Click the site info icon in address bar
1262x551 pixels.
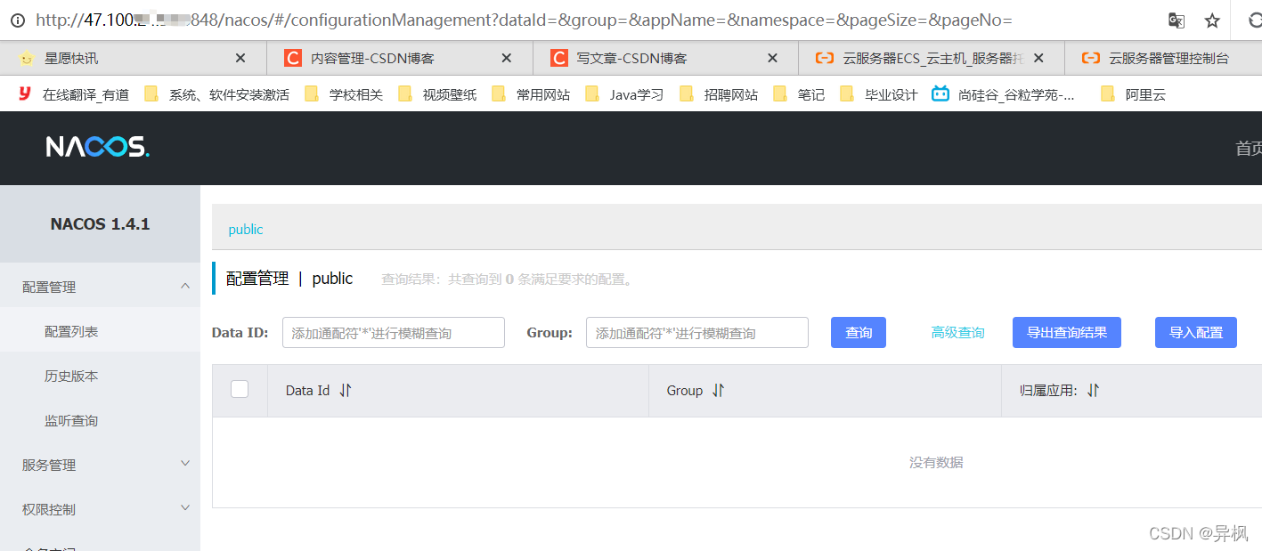pos(18,20)
